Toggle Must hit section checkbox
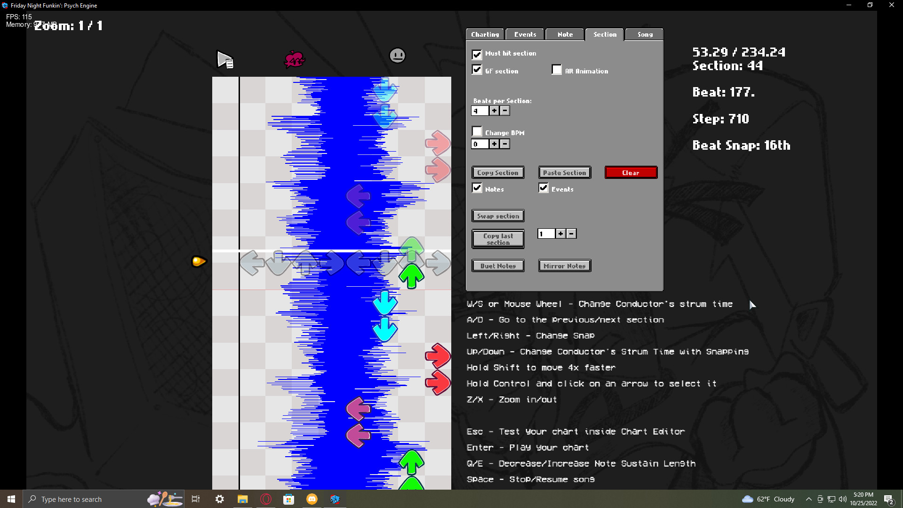 (x=477, y=54)
